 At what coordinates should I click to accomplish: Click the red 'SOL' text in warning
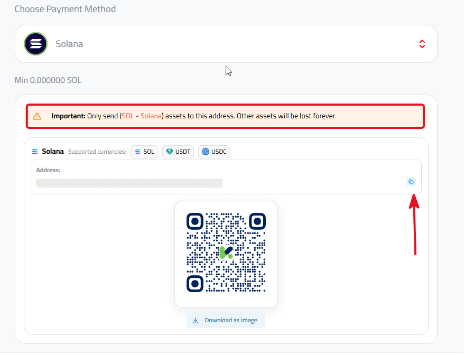pos(128,116)
